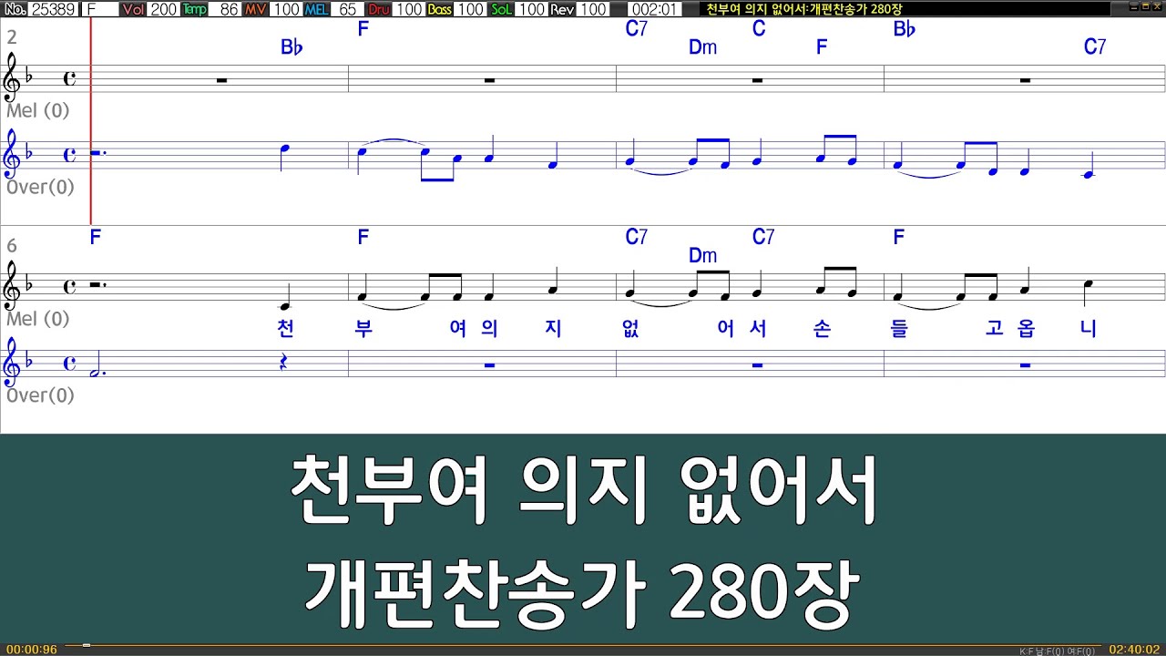The image size is (1166, 656).
Task: Click the yellow song title in top bar
Action: click(804, 9)
